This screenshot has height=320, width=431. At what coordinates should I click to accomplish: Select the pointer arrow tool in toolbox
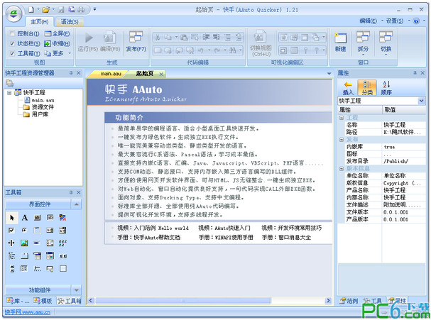(x=12, y=218)
